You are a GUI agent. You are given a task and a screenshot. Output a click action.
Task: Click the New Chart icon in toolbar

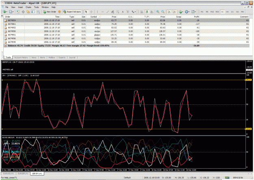(4, 12)
